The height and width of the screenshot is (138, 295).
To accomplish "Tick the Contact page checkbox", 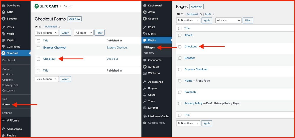I will 180,58.
